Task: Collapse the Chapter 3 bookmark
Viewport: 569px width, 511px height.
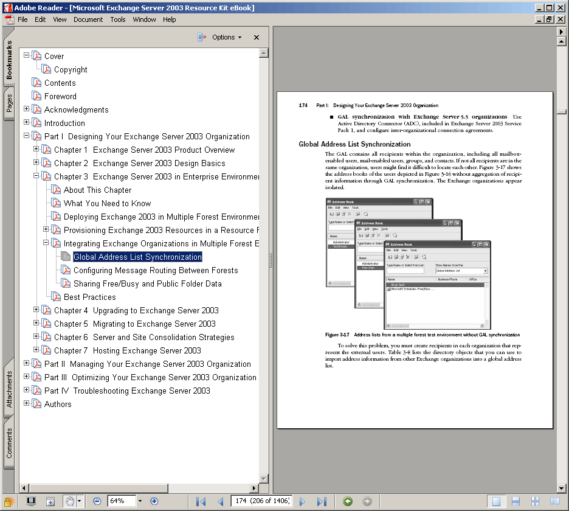Action: 36,176
